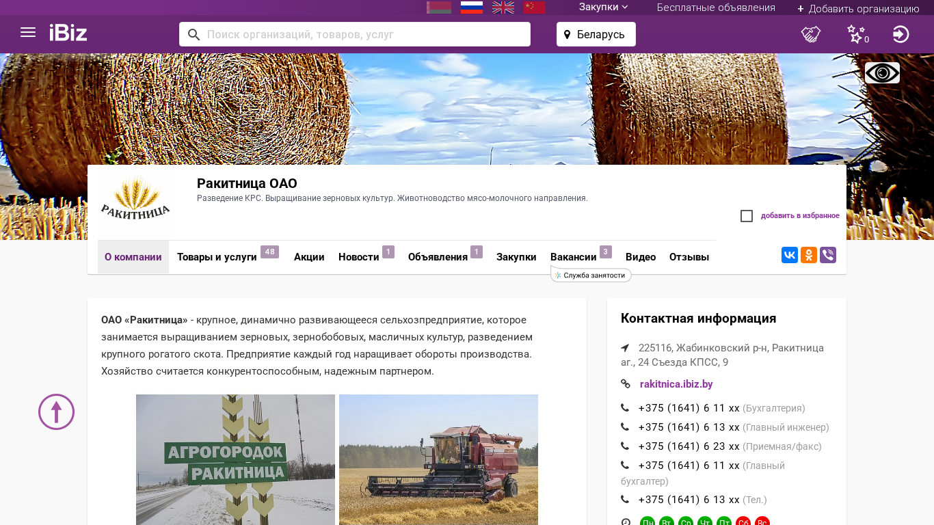The width and height of the screenshot is (934, 525).
Task: Click the Чт working day indicator
Action: click(705, 522)
